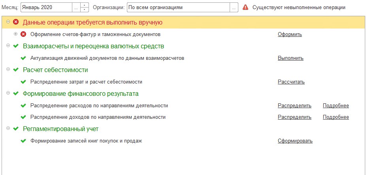Click Распределить link for доходов row
366x175 pixels.
tap(294, 117)
